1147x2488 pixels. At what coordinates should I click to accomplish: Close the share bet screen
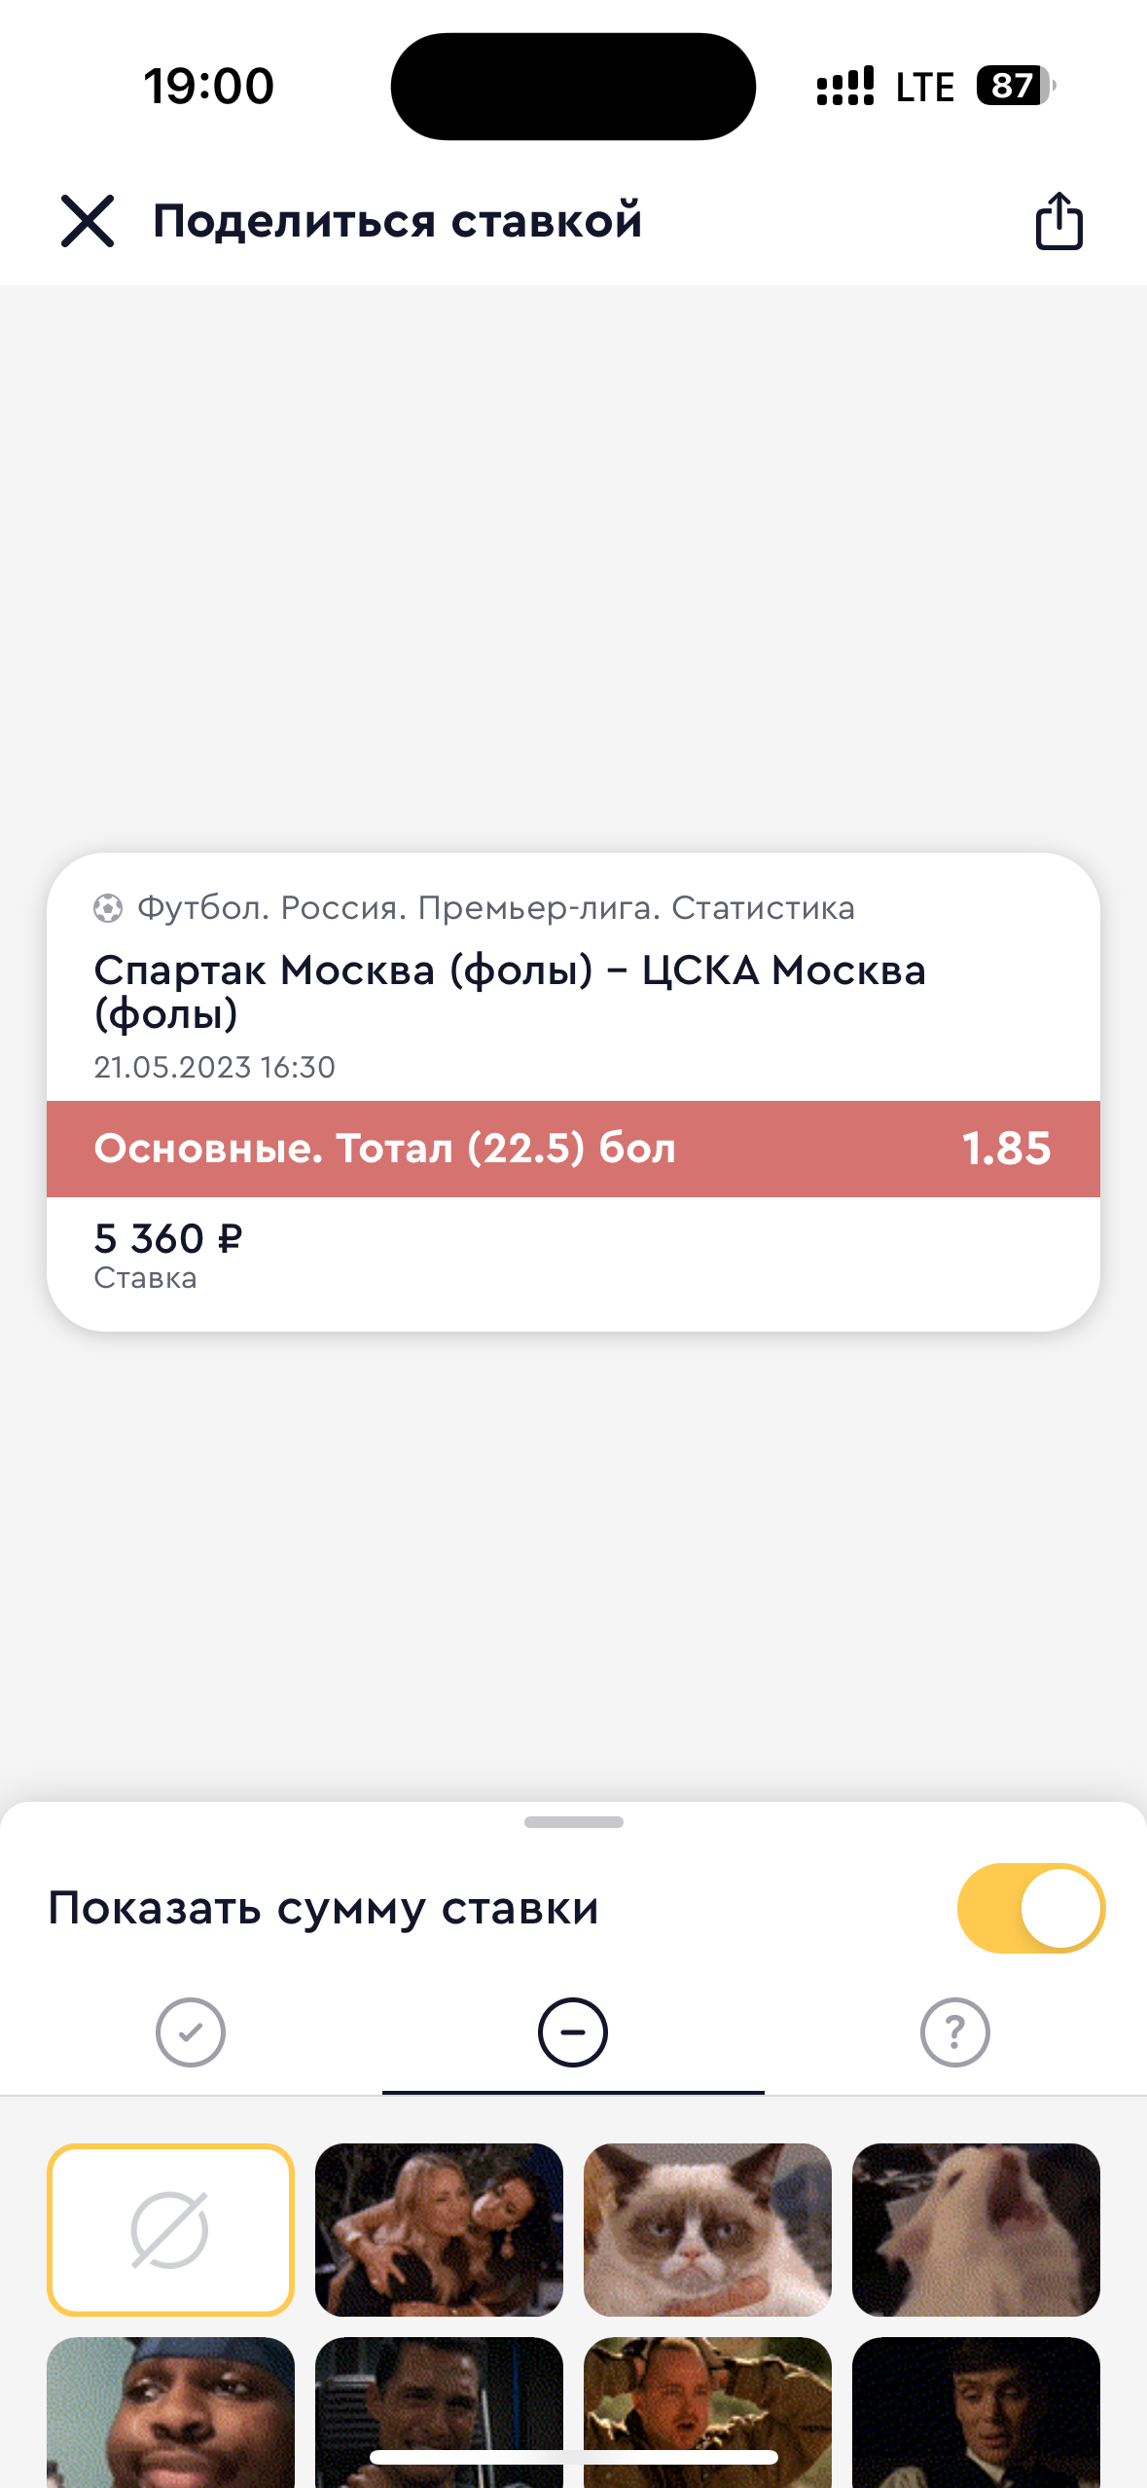tap(88, 221)
